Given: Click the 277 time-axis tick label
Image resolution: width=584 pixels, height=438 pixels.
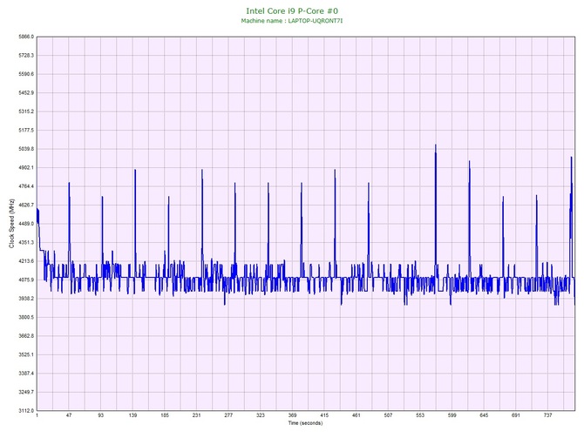Looking at the screenshot, I should tap(228, 415).
